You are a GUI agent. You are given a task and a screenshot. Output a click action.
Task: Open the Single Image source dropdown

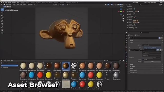tap(152, 56)
